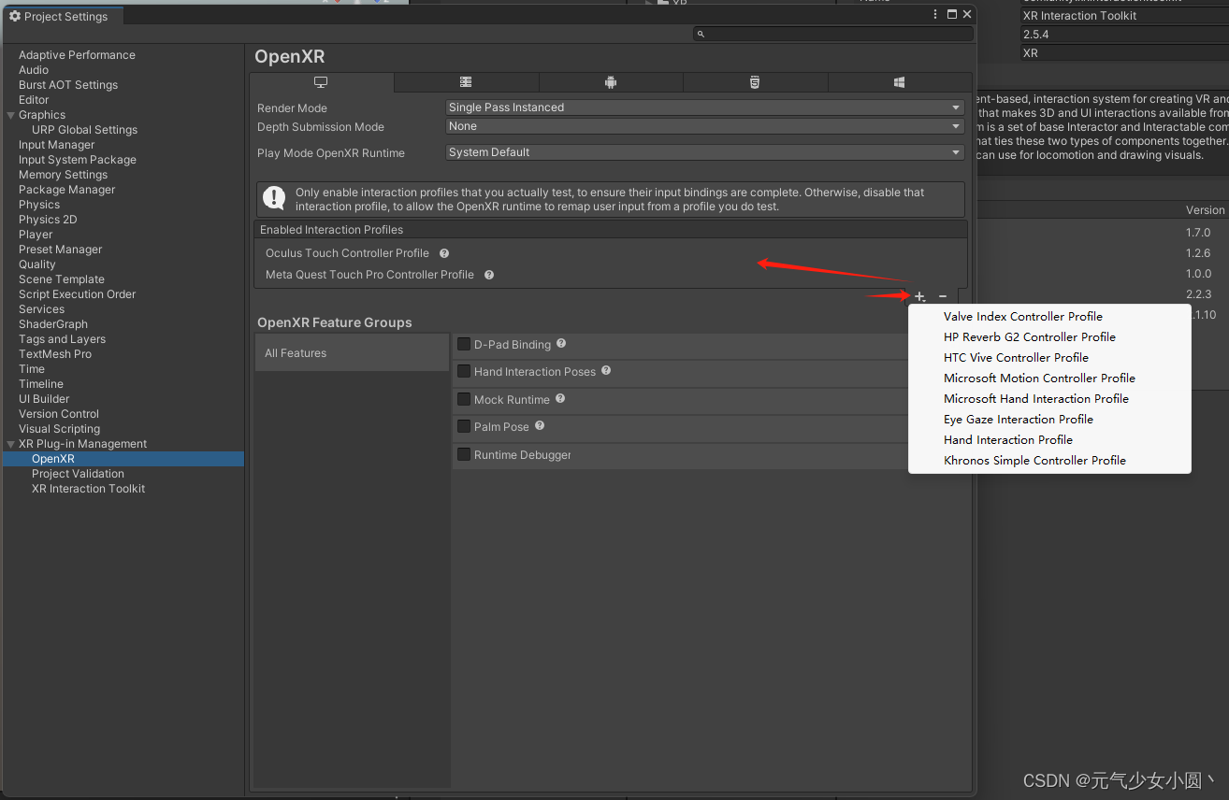
Task: Click the warning info icon in help box
Action: tap(274, 198)
